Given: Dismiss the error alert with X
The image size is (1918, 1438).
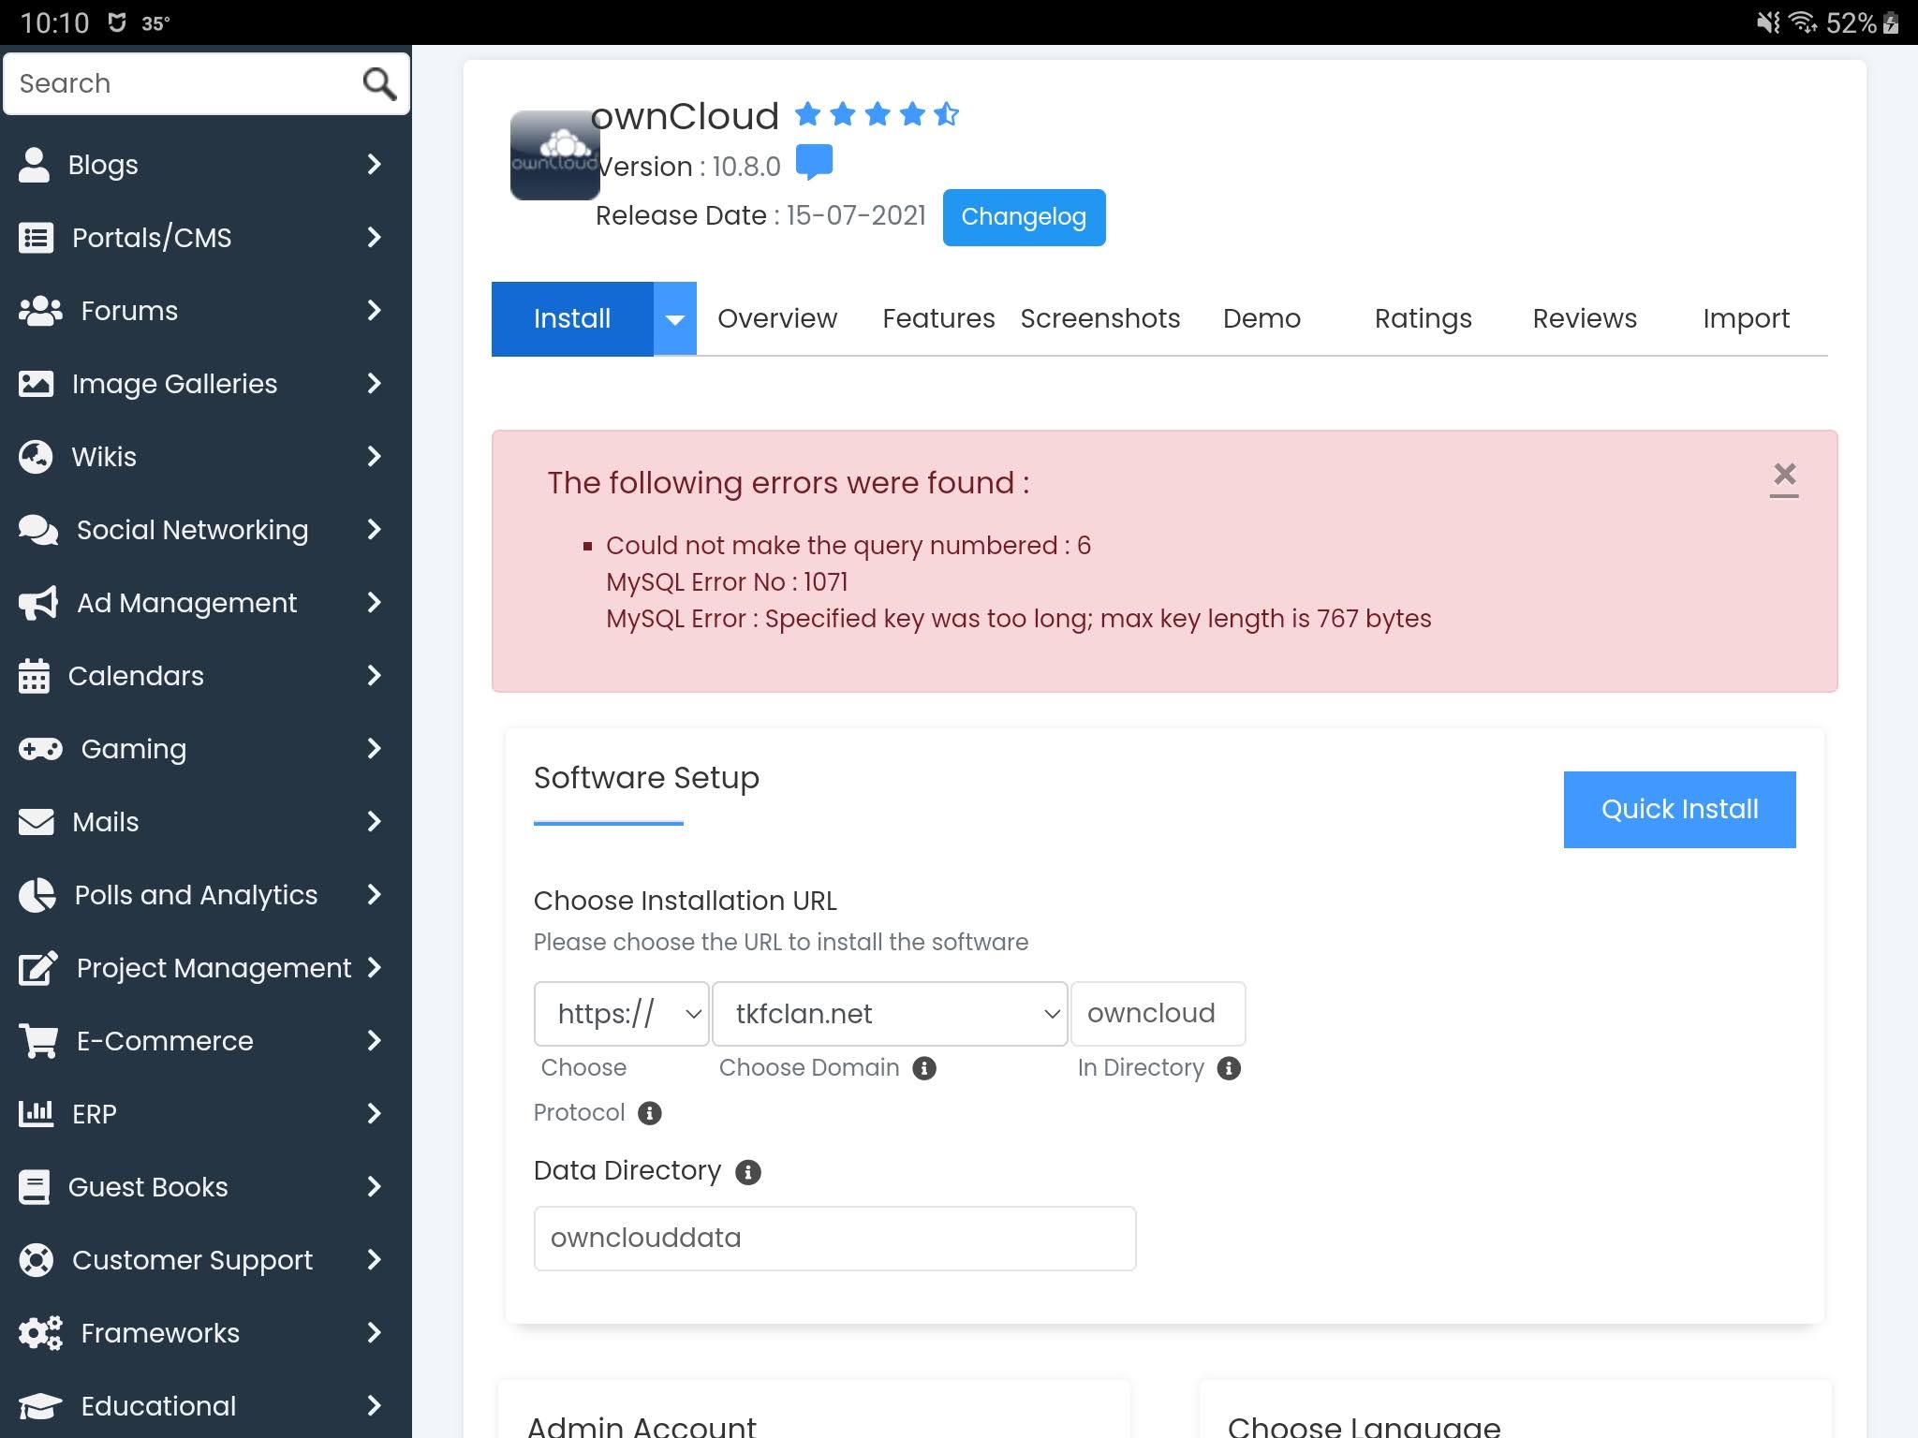Looking at the screenshot, I should click(1784, 476).
